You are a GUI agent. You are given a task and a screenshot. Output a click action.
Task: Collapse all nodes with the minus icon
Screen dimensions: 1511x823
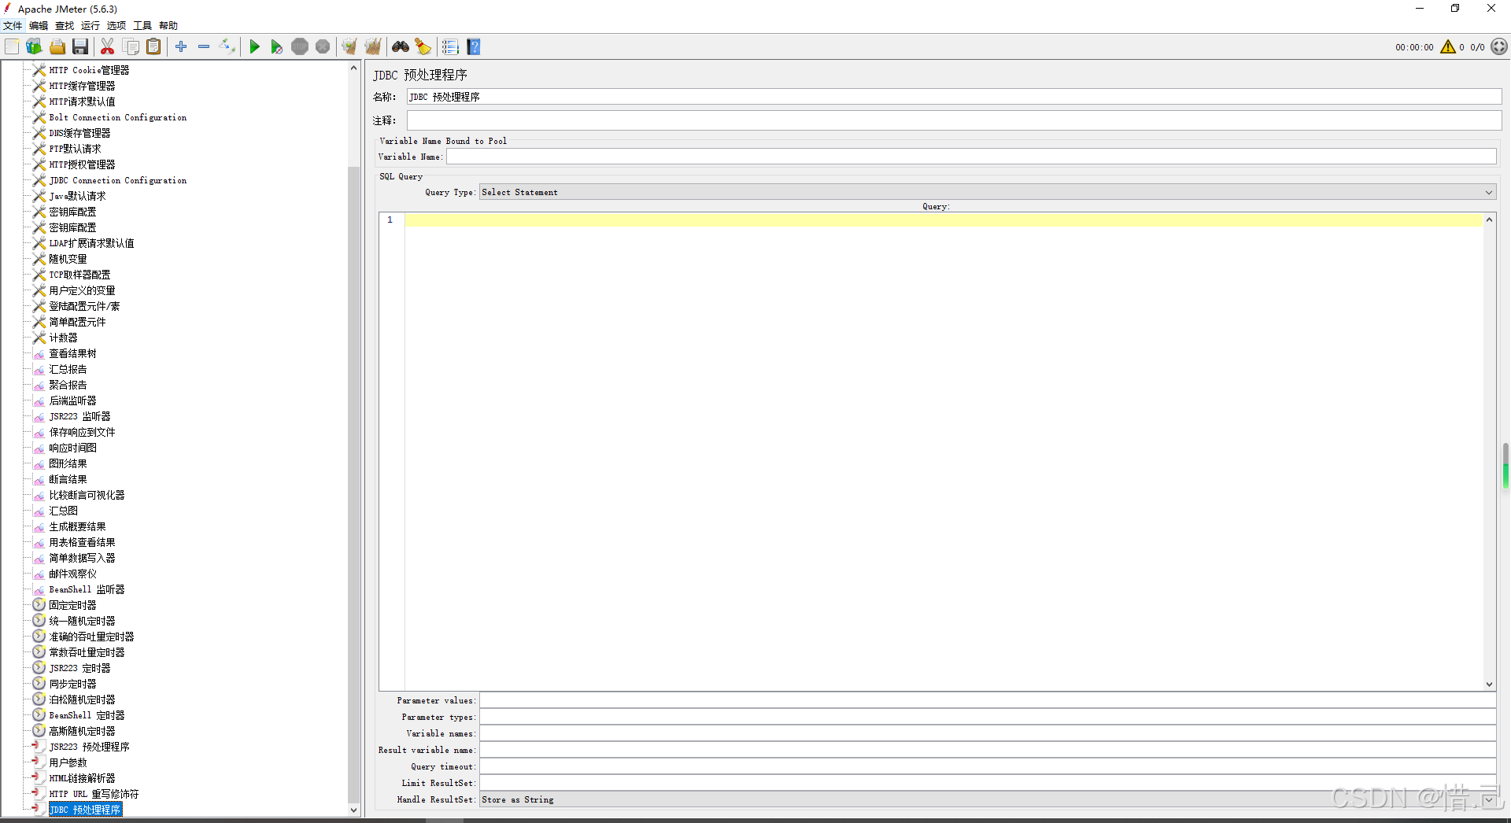click(x=204, y=47)
